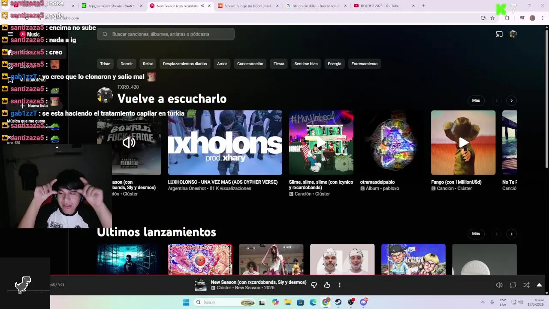Choose Desplazamientos diarios chip
This screenshot has width=549, height=309.
(185, 64)
